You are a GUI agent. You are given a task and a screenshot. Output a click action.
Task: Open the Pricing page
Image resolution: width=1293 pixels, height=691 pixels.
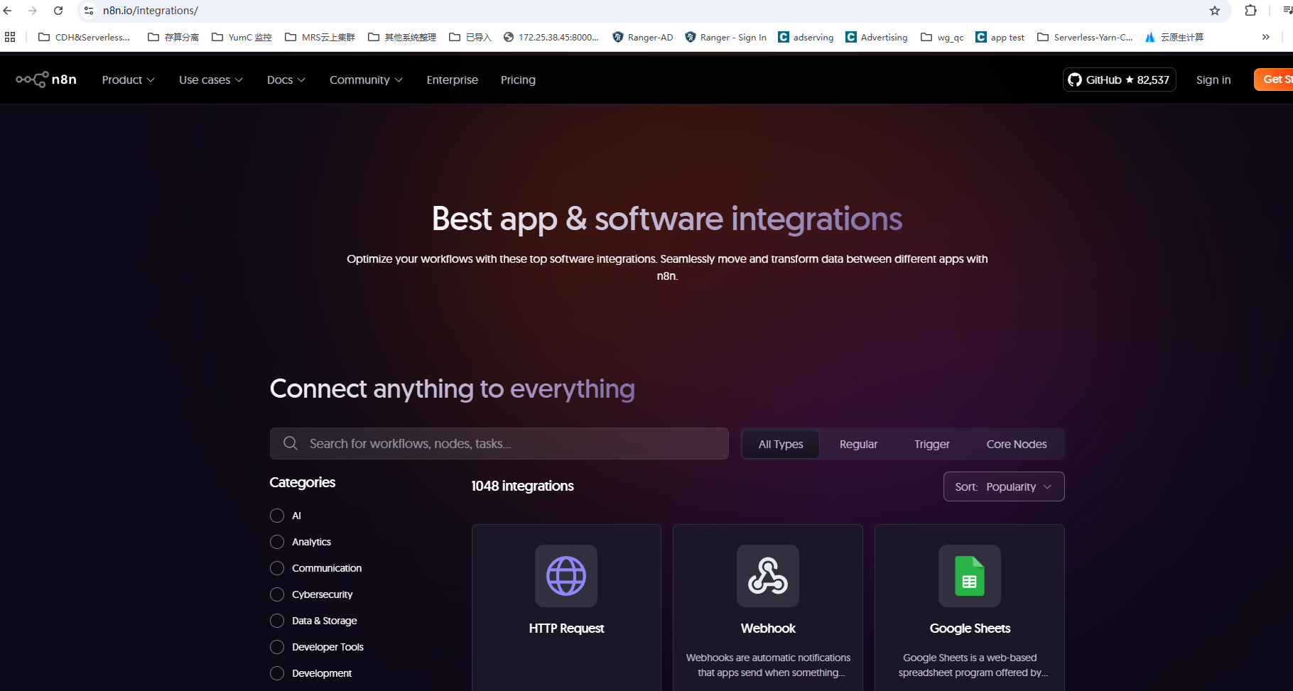coord(518,80)
